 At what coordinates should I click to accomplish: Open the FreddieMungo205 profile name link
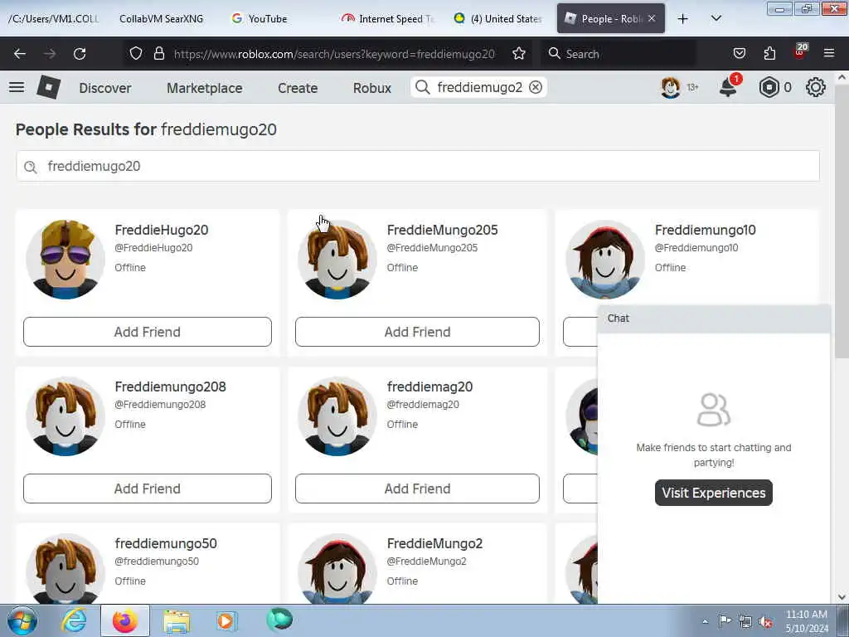click(x=443, y=230)
